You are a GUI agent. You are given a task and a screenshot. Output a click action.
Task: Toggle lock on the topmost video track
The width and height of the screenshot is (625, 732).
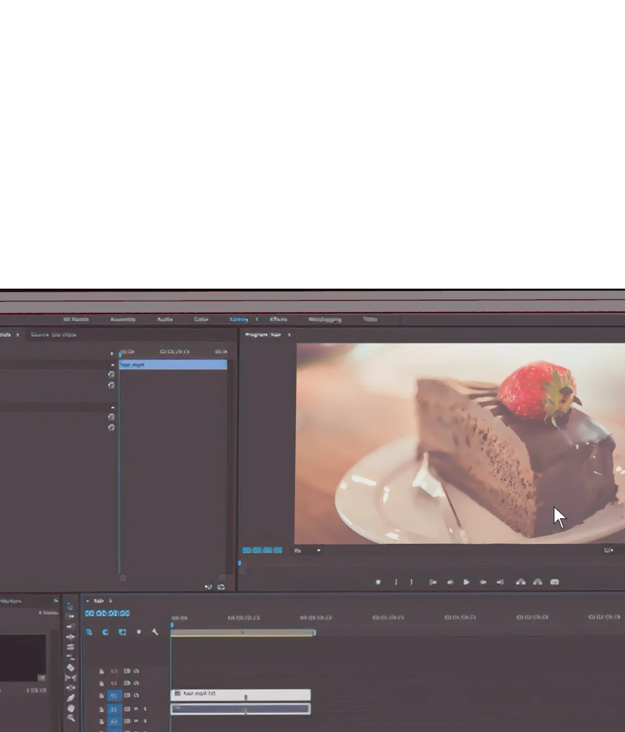[x=102, y=671]
